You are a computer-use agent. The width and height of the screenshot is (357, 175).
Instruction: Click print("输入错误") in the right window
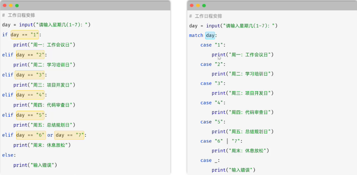point(234,170)
